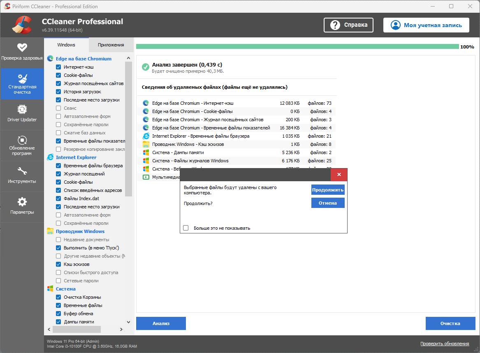This screenshot has height=353, width=480.
Task: Click the tree list scroll-down arrow
Action: pos(129,322)
